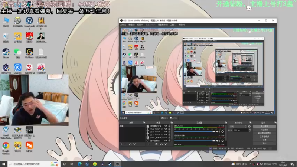Viewport: 297px width, 167px height.
Task: Open Windows Start menu
Action: point(4,164)
